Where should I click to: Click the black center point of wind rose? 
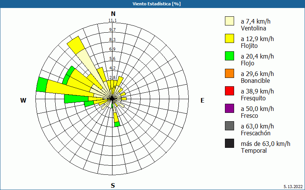point(112,99)
